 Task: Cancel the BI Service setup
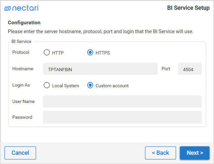(x=20, y=153)
